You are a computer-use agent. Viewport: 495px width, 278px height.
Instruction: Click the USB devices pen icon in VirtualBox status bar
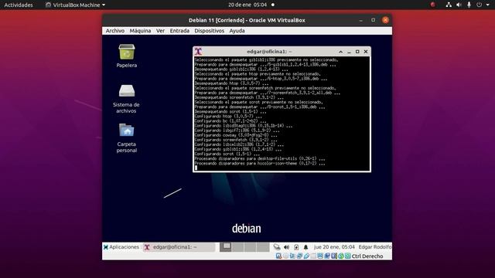coord(306,256)
